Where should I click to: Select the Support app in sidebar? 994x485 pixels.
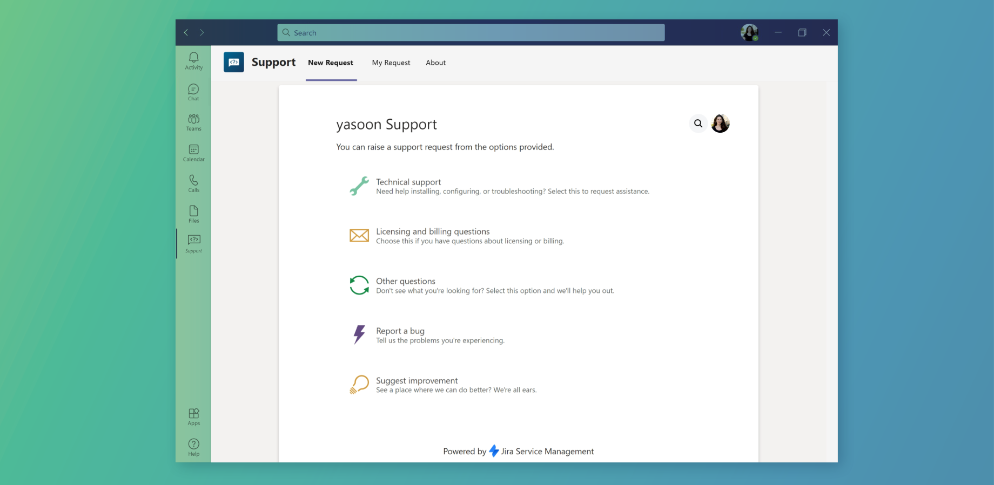coord(193,243)
